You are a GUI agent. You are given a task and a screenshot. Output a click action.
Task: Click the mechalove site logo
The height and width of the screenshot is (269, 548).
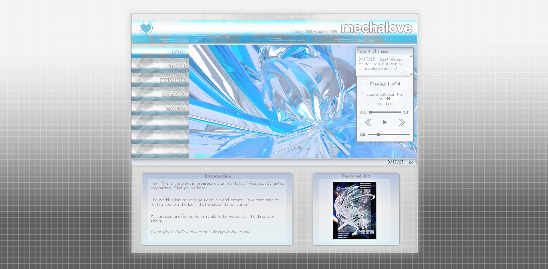coord(376,28)
